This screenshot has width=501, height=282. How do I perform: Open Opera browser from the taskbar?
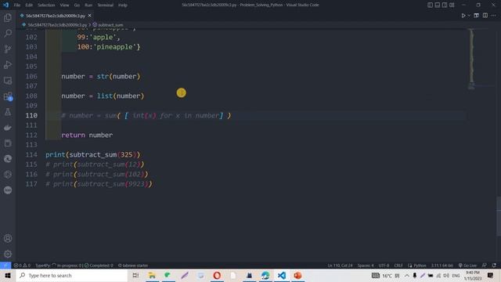click(x=217, y=275)
